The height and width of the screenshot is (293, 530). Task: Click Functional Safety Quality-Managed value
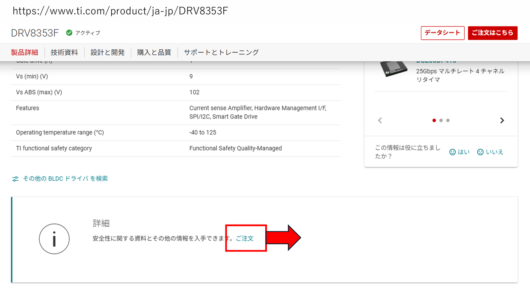point(236,148)
